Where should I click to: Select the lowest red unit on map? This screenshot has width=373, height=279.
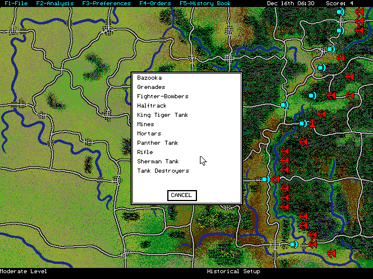coord(331,253)
